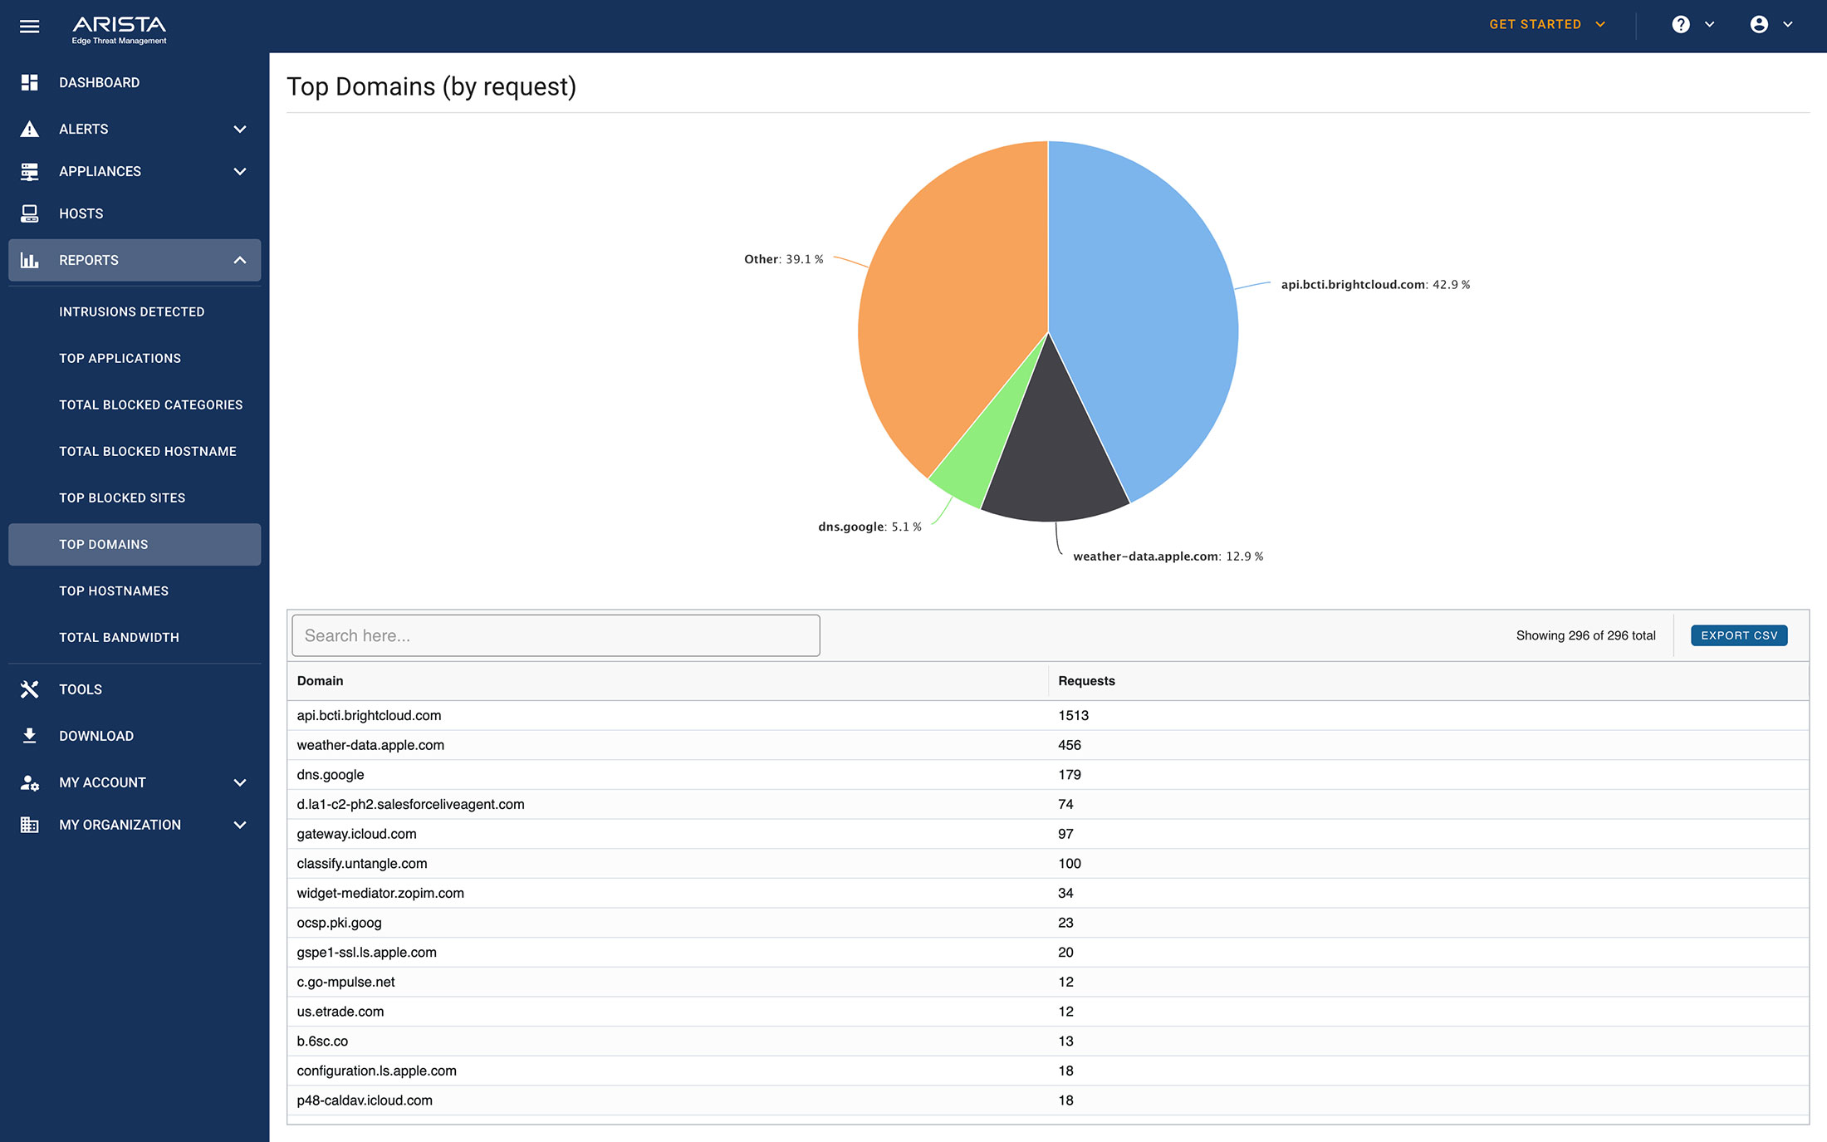
Task: Click the My Account user-gear icon
Action: pyautogui.click(x=29, y=782)
